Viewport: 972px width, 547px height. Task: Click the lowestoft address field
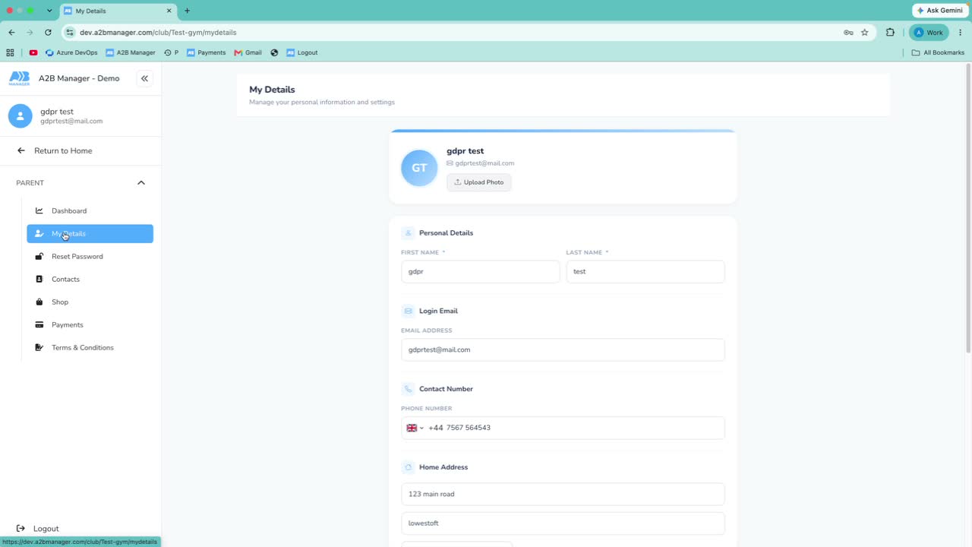click(x=563, y=523)
